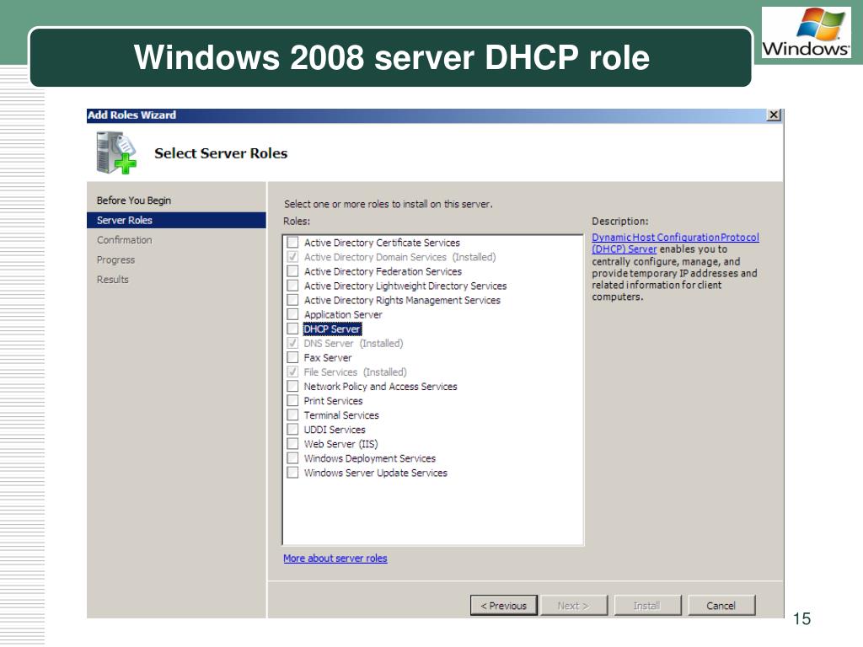Select the Results step in sidebar
The width and height of the screenshot is (863, 647).
[112, 280]
